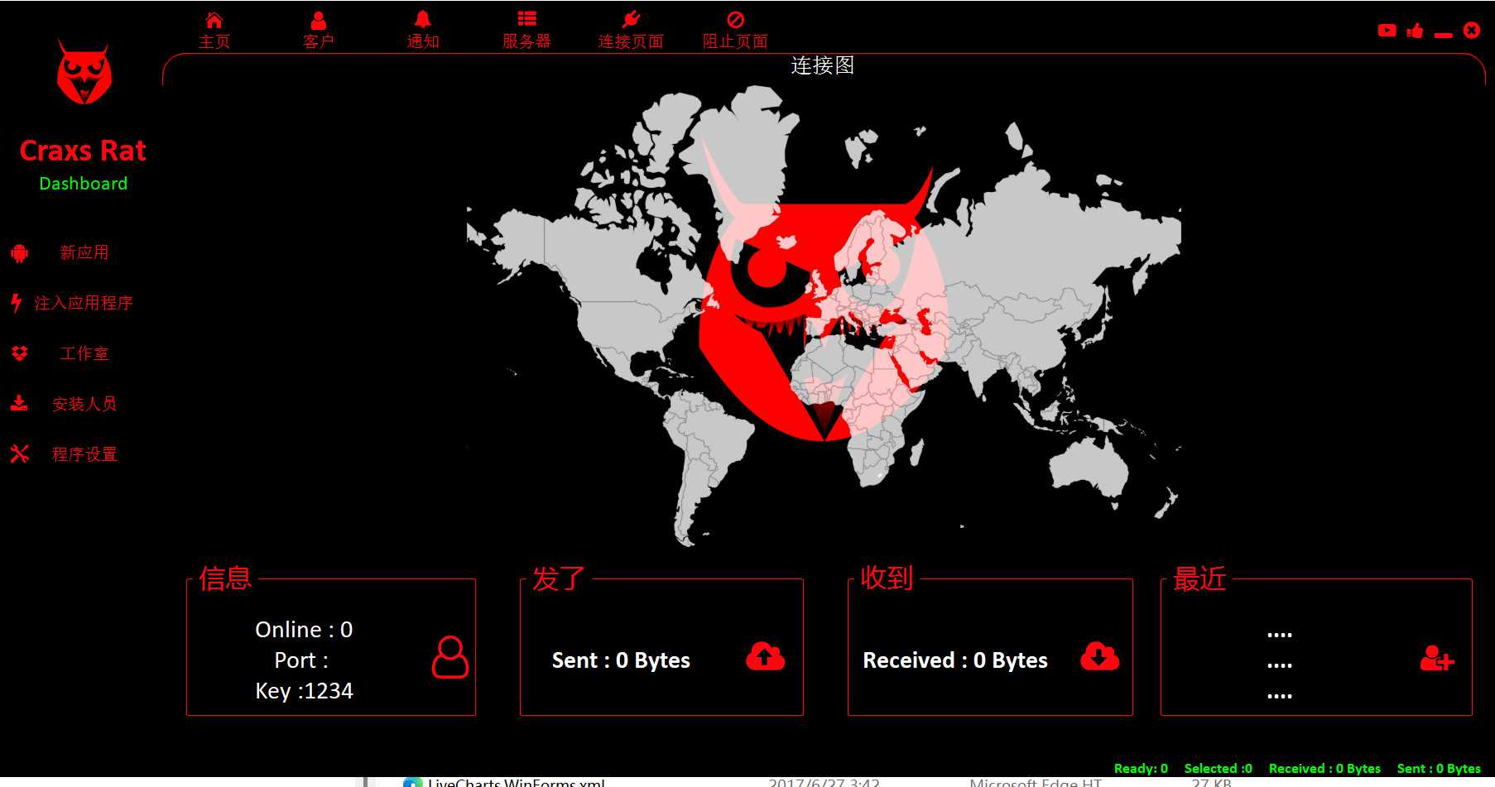Screen dimensions: 1495x787
Task: Click the 收到 panel title
Action: pyautogui.click(x=887, y=578)
